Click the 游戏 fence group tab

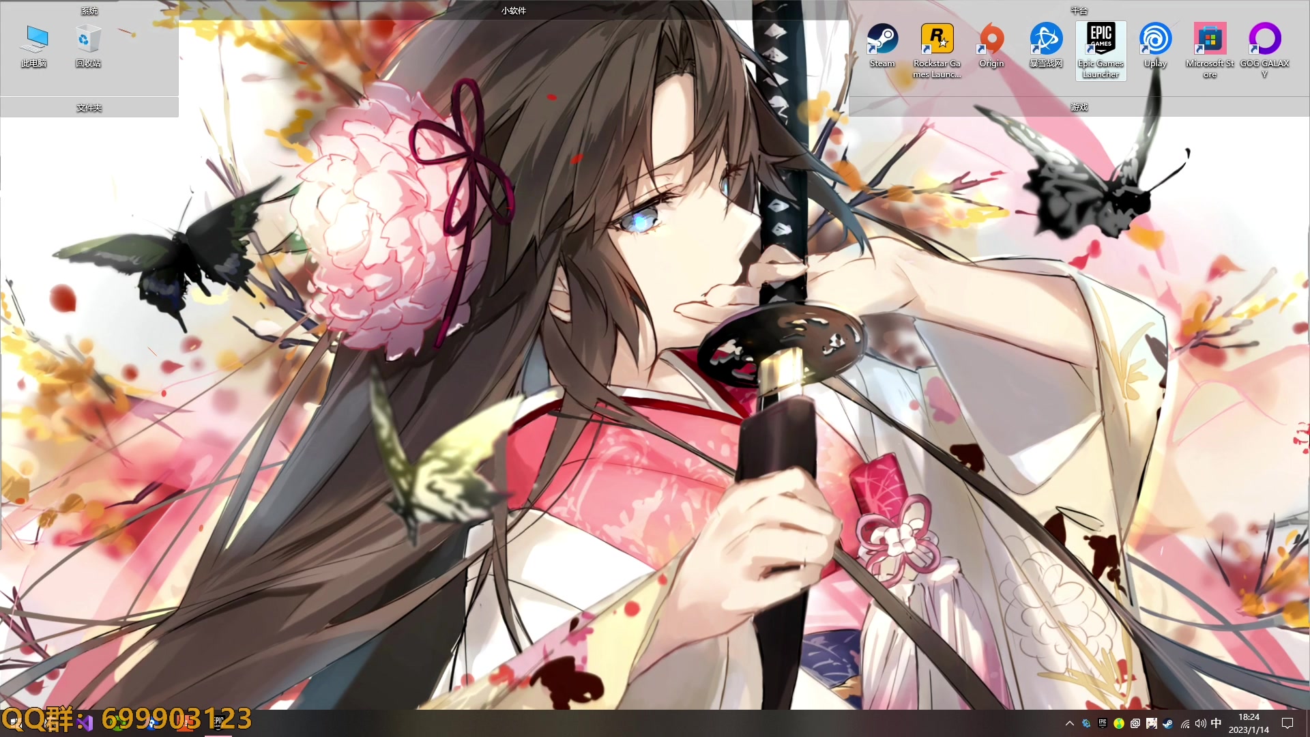[1079, 107]
